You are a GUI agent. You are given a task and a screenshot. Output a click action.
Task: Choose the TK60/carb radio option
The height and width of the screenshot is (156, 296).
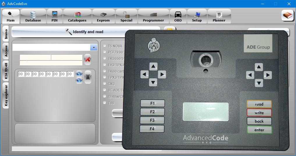[x=104, y=71]
